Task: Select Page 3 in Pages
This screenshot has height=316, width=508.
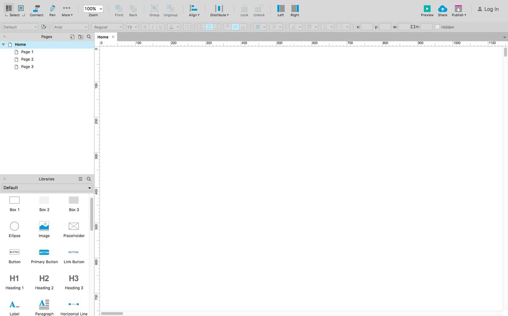Action: (27, 67)
